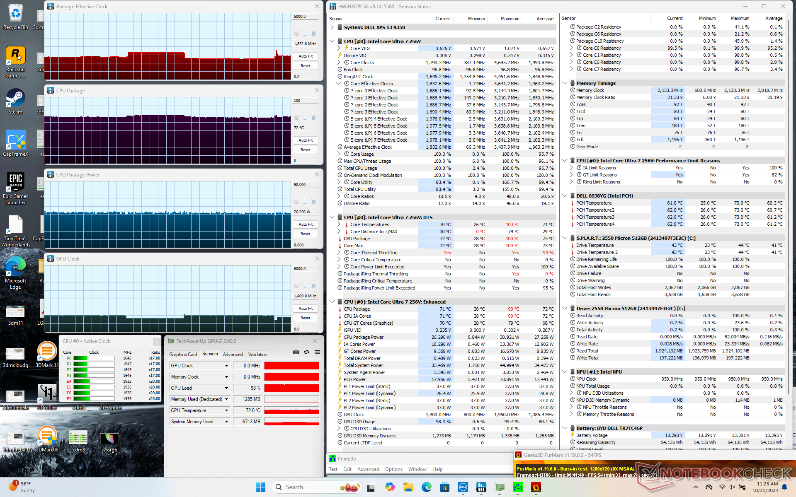Open the GPU Load sensor dropdown in GPU-Z
This screenshot has width=796, height=497.
(x=226, y=388)
